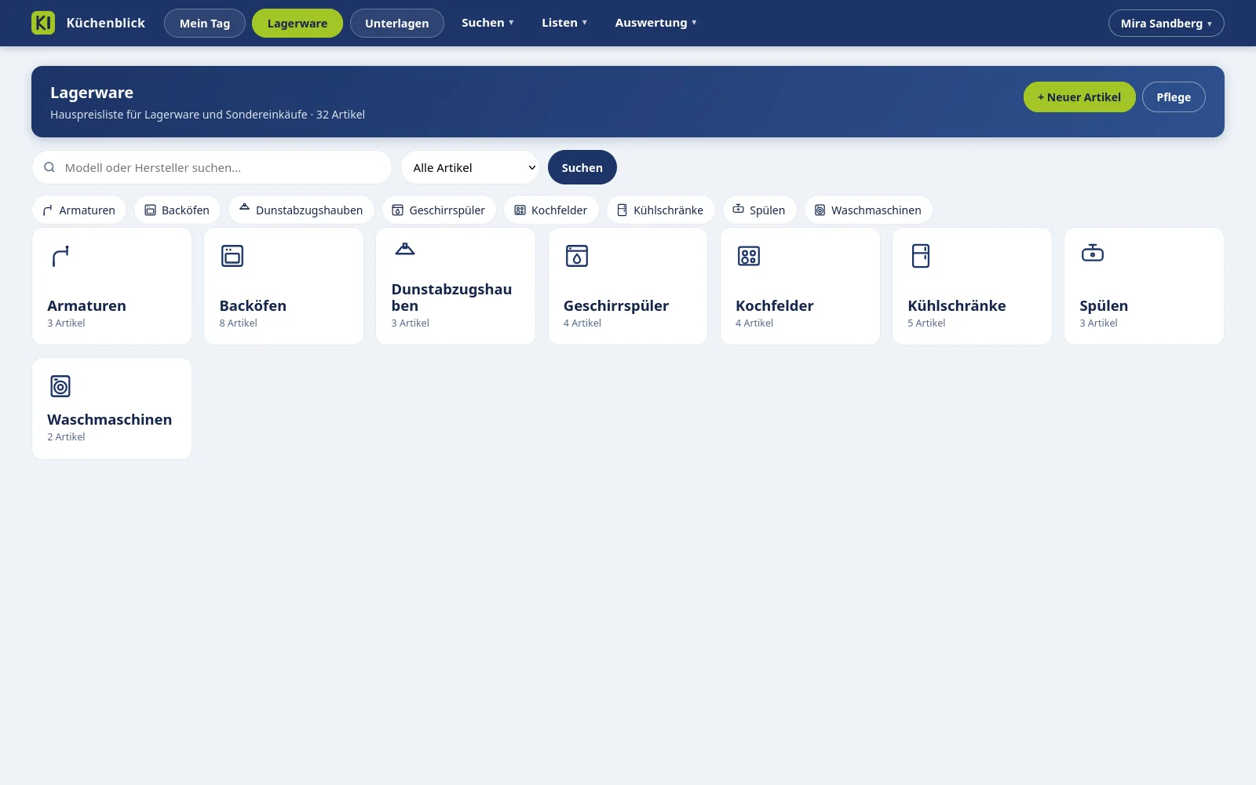Select the Lagerware tab
This screenshot has height=785, width=1256.
pos(298,24)
